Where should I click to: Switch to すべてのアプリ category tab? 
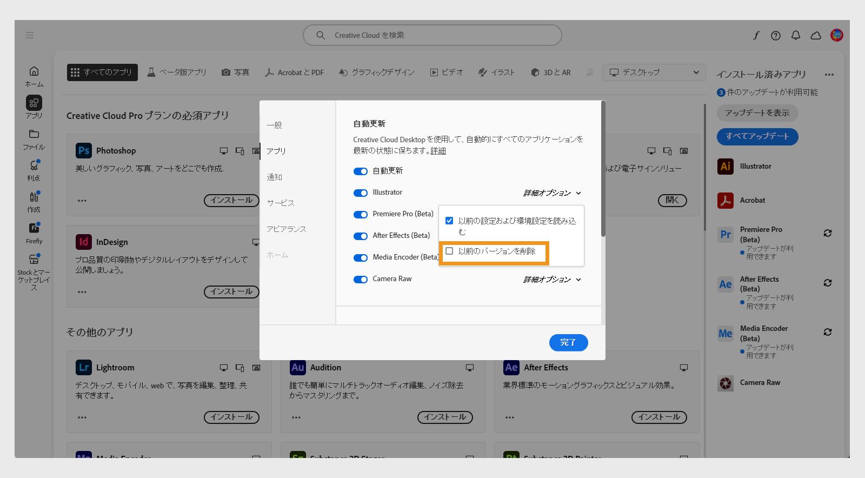102,72
